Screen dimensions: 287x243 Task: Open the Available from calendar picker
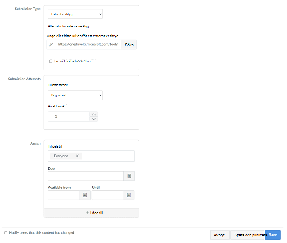click(x=85, y=195)
